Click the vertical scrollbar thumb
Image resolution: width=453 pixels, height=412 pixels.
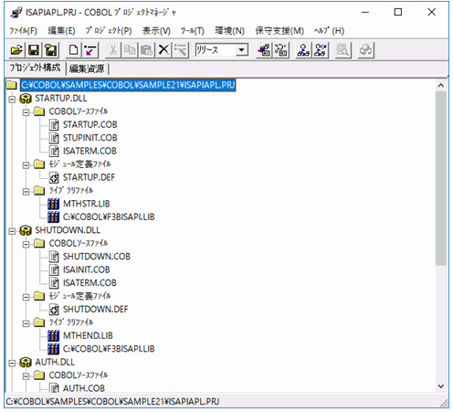tap(441, 178)
